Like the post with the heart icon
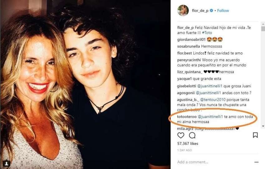This screenshot has height=169, width=265. pyautogui.click(x=181, y=135)
